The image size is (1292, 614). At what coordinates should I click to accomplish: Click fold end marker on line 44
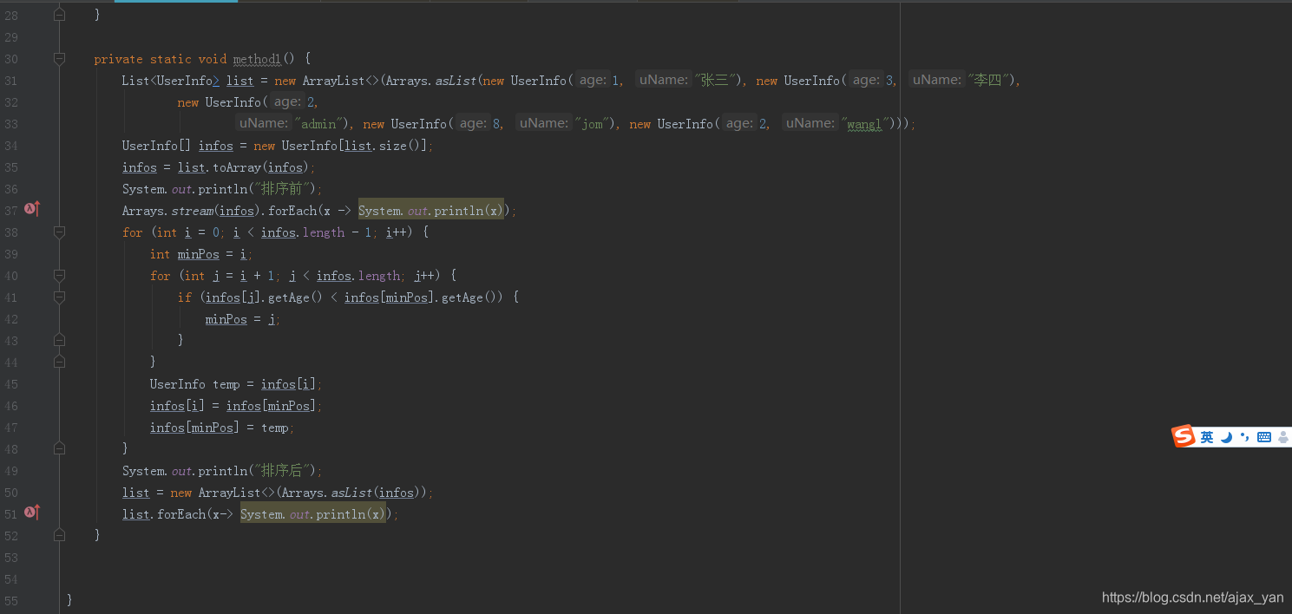point(59,362)
